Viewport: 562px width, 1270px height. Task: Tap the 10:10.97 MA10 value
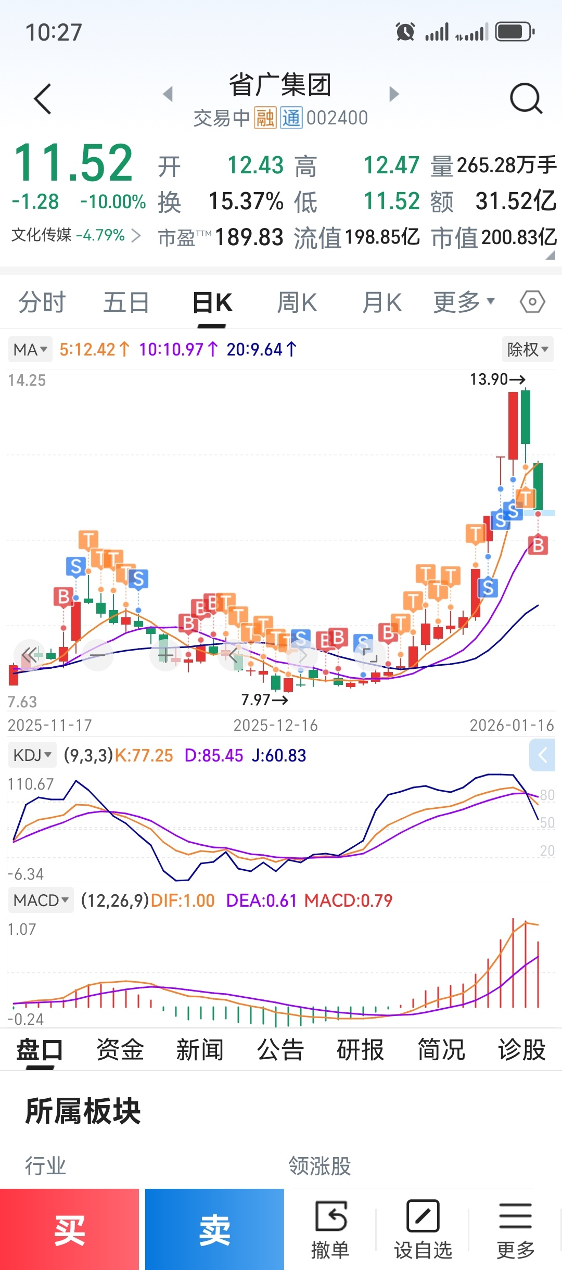[x=178, y=349]
